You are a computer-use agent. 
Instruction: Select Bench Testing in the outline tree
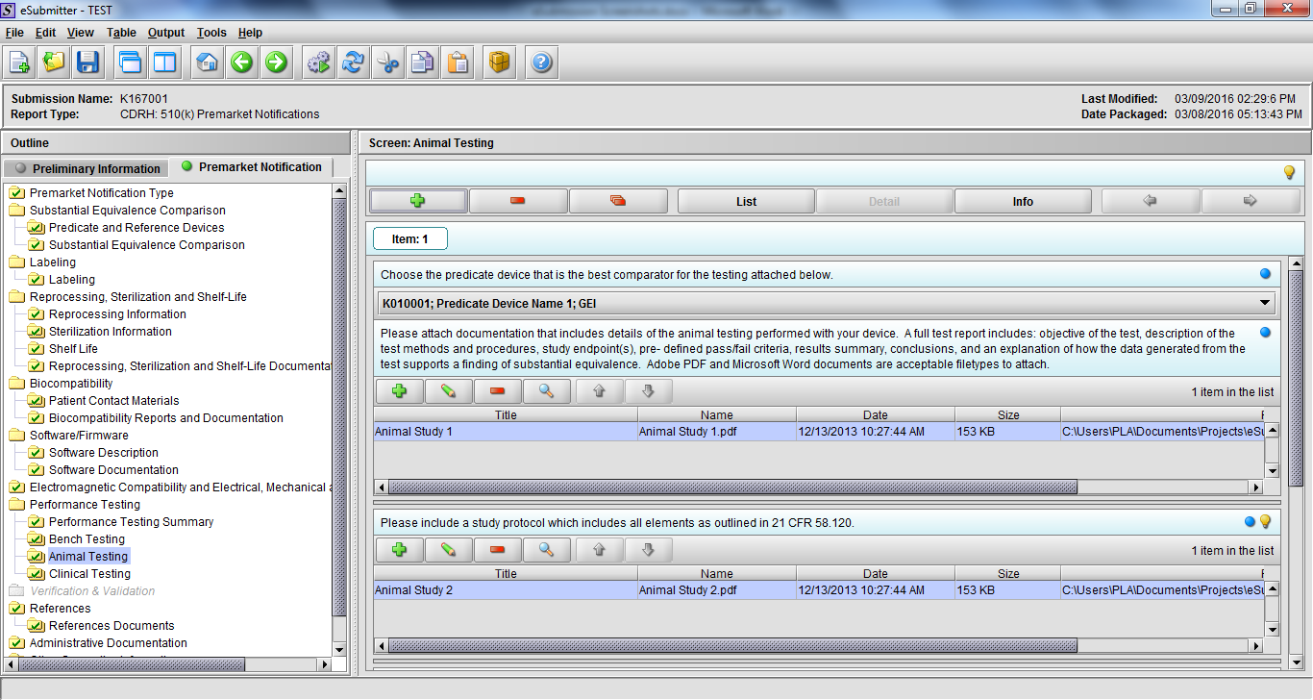pyautogui.click(x=87, y=539)
